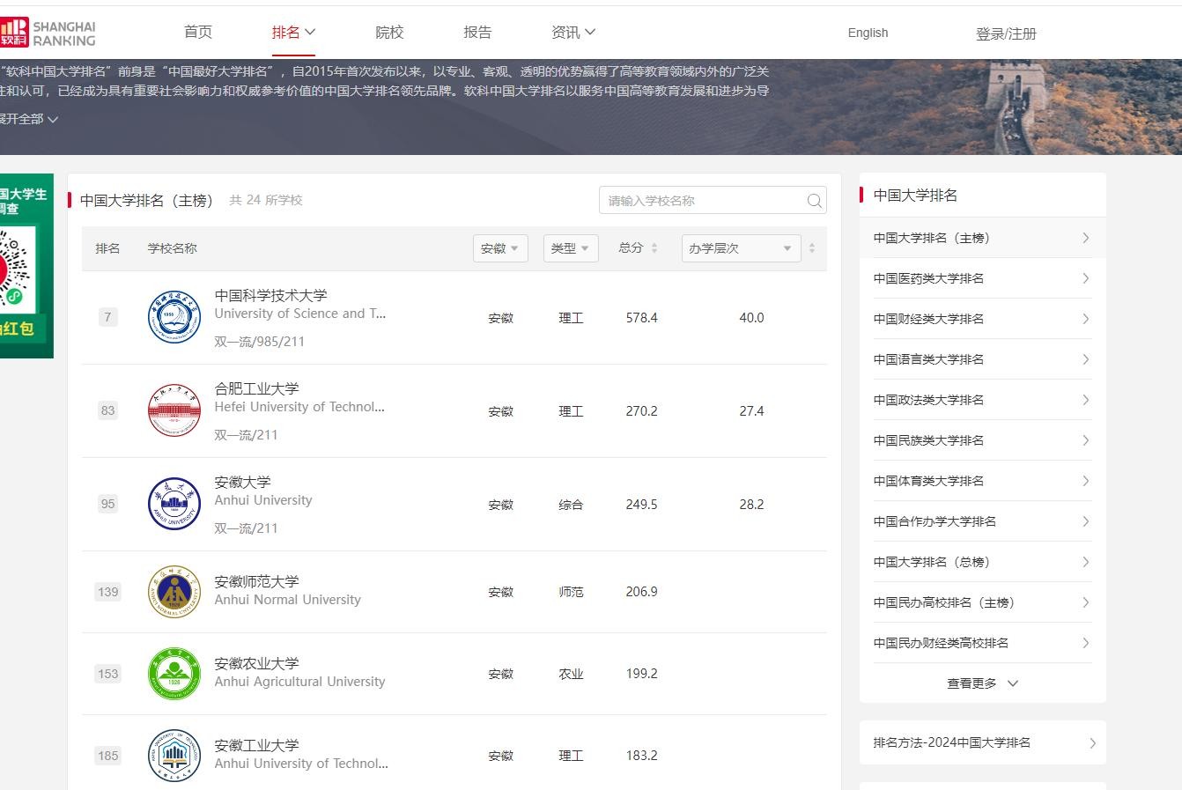The width and height of the screenshot is (1182, 790).
Task: Go to the 院校 tab
Action: pos(389,33)
